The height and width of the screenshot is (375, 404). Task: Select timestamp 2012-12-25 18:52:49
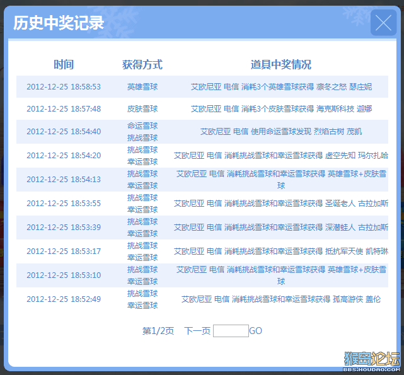[x=64, y=299]
